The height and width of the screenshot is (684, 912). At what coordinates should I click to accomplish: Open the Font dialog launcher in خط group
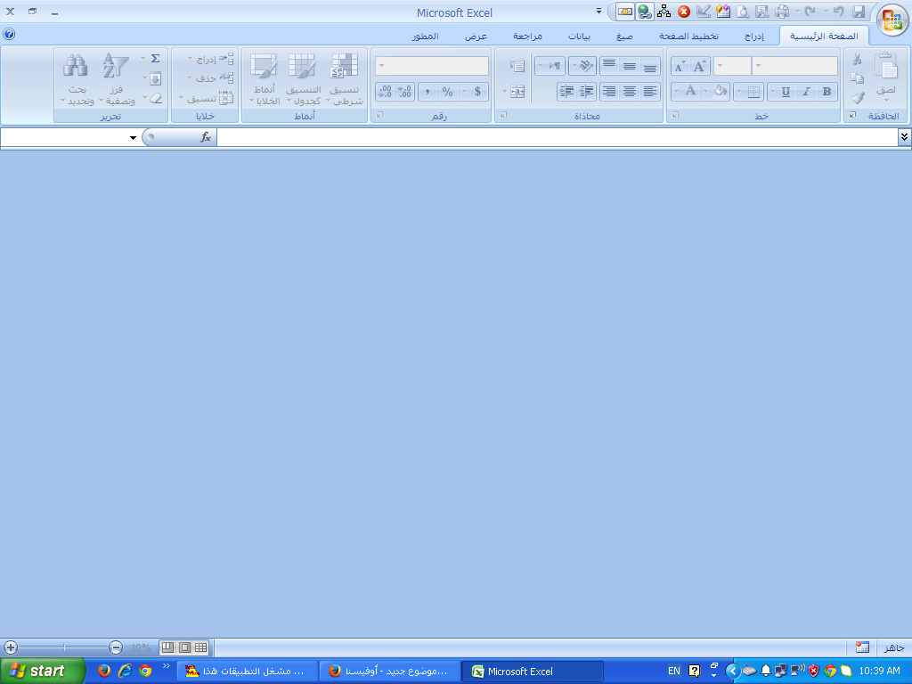(x=675, y=115)
